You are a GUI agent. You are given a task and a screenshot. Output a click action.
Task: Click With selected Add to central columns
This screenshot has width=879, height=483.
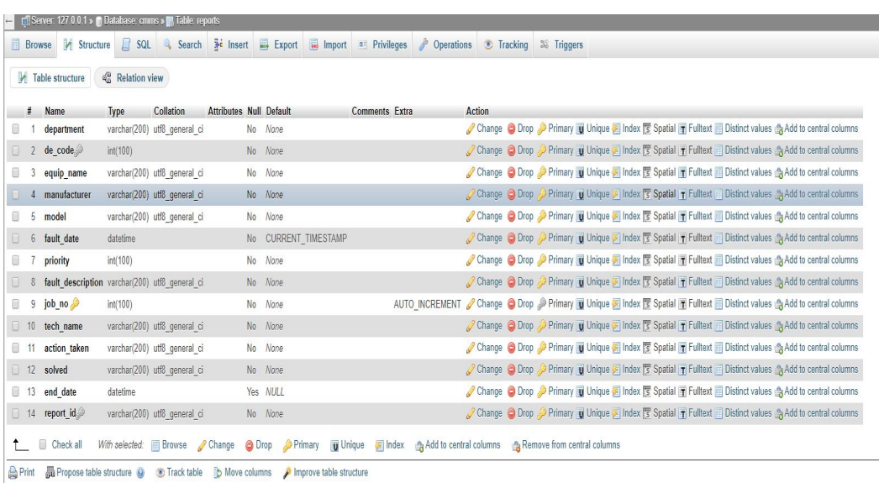coord(462,445)
